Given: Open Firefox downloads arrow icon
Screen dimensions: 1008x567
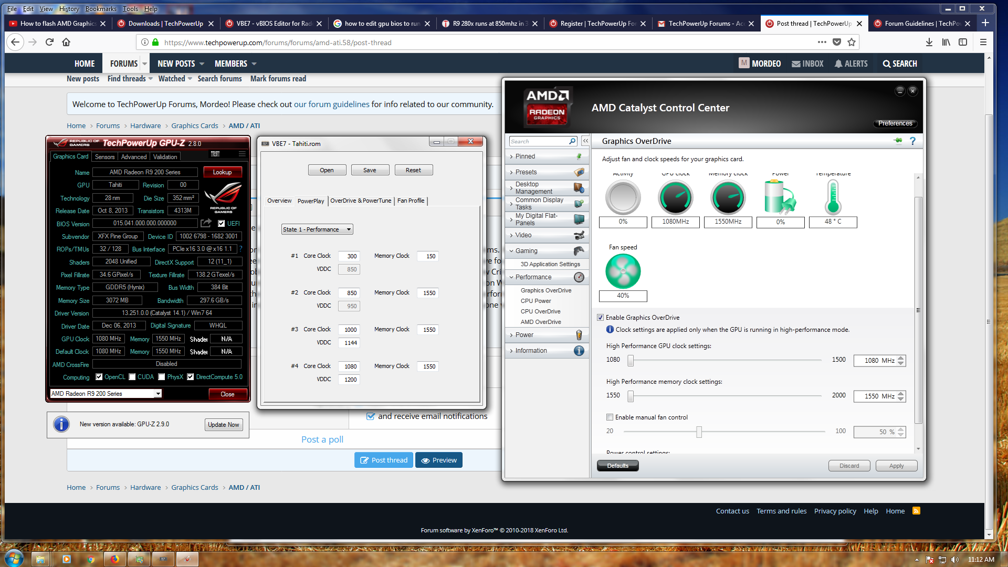Looking at the screenshot, I should (929, 42).
